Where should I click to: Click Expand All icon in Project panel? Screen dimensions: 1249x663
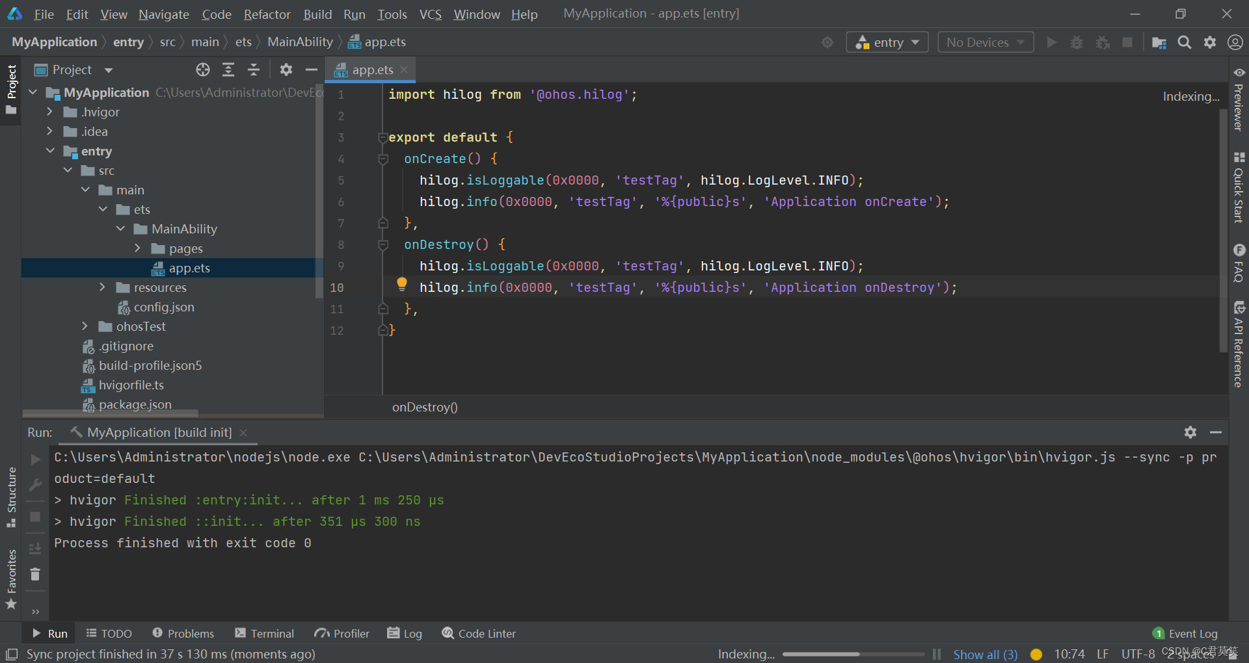[x=228, y=70]
